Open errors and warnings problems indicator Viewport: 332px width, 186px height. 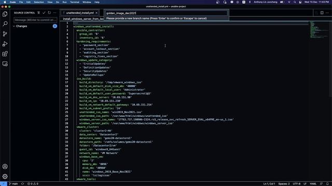coord(33,184)
